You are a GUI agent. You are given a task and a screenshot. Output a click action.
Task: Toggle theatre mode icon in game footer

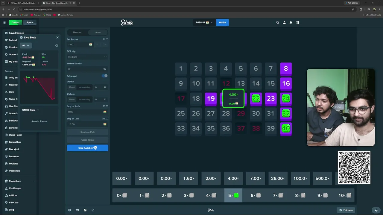click(x=77, y=210)
